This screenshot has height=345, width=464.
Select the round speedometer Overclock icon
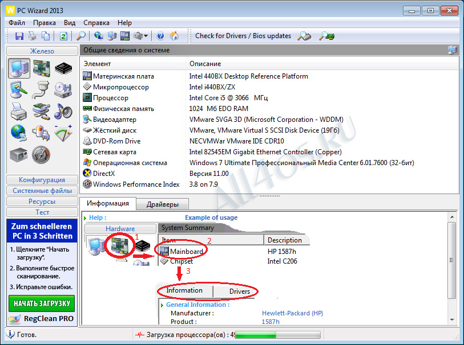tap(41, 155)
